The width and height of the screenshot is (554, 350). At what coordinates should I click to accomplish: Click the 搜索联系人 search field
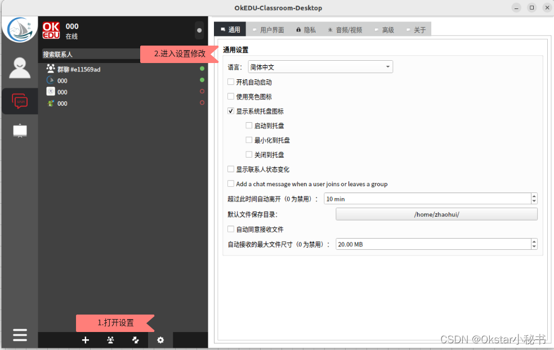click(x=91, y=54)
